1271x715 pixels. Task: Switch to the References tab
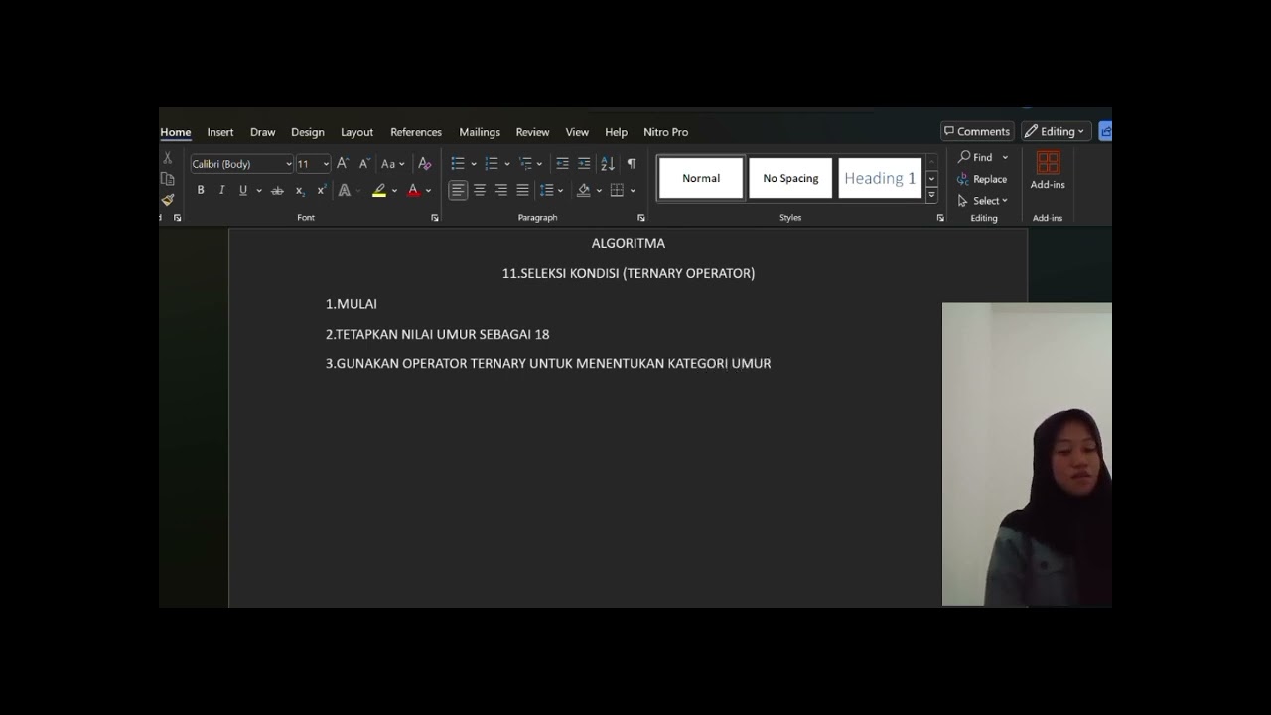coord(416,132)
